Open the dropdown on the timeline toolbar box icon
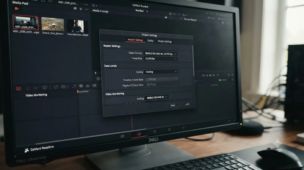 [x=68, y=87]
